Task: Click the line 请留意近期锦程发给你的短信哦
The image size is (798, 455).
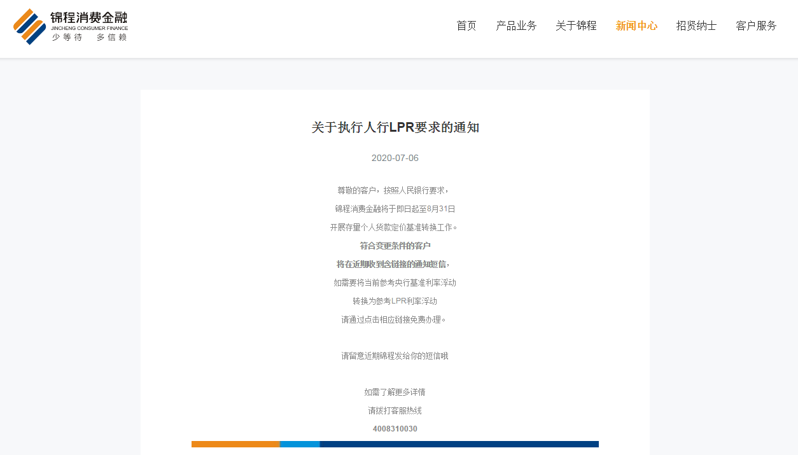Action: tap(395, 356)
